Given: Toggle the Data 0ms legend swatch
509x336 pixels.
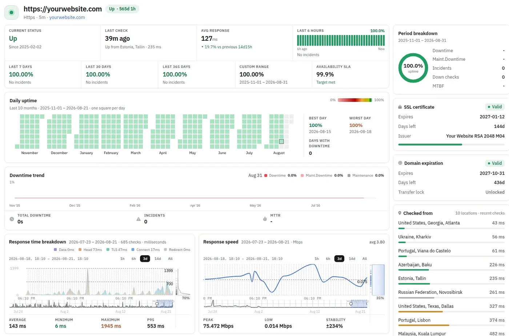Looking at the screenshot, I should coord(55,250).
